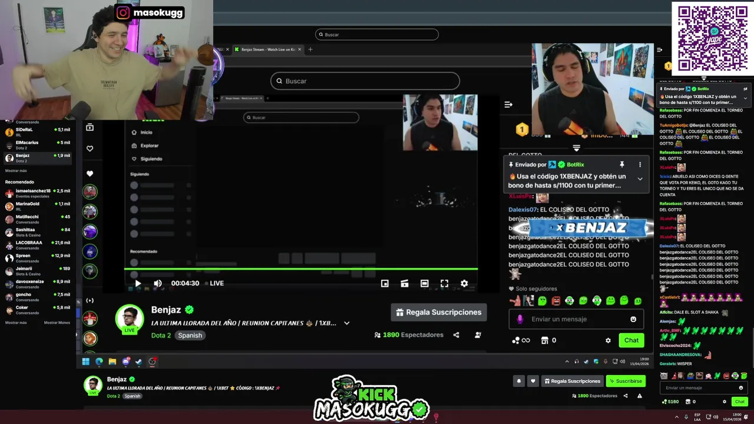
Task: Click the green Chat button in embedded chat
Action: pyautogui.click(x=631, y=340)
